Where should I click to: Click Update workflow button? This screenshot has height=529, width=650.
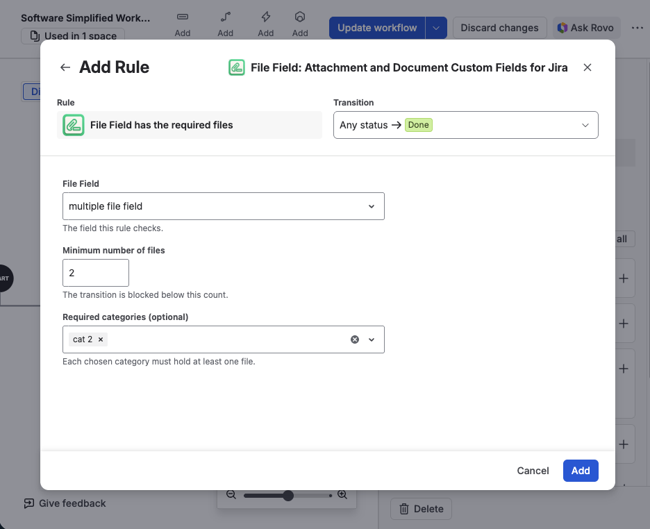(377, 28)
